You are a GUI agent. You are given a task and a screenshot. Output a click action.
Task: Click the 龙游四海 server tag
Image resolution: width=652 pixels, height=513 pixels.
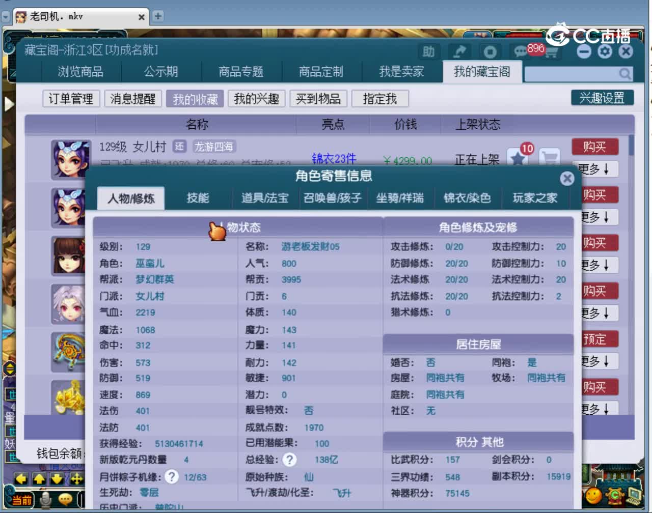coord(213,147)
